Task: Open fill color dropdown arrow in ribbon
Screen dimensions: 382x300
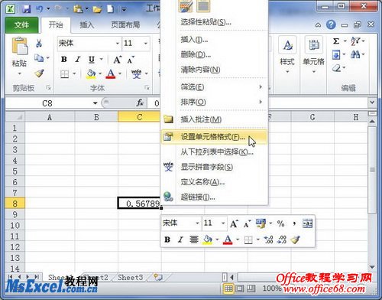Action: coord(100,73)
